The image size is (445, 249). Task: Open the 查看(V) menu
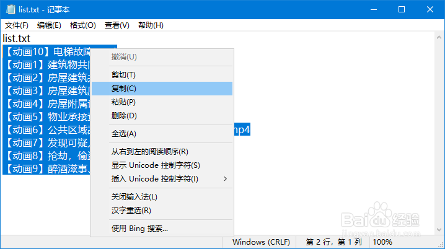tap(117, 25)
